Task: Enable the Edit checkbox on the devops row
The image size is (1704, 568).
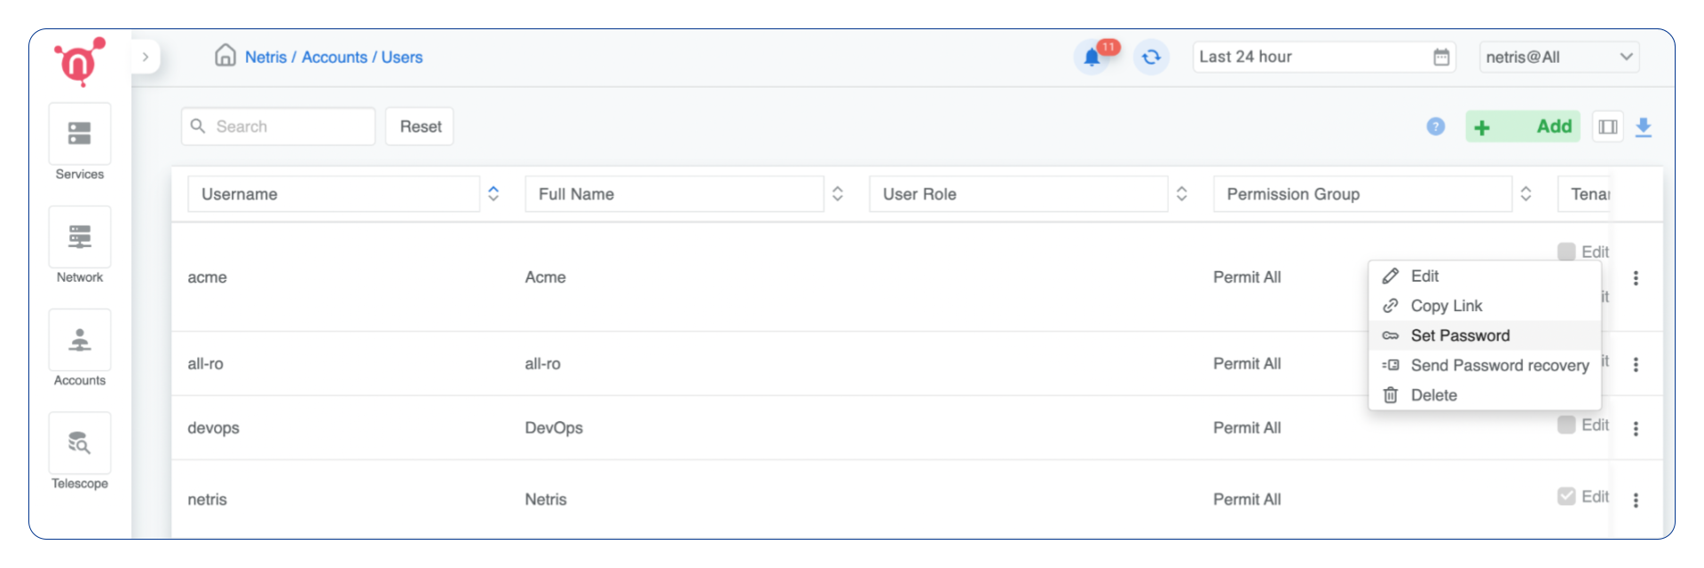Action: click(x=1567, y=424)
